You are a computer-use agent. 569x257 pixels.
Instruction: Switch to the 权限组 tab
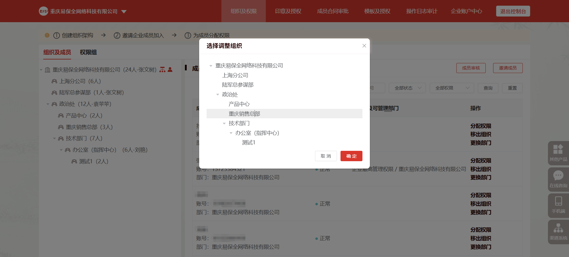pyautogui.click(x=88, y=52)
